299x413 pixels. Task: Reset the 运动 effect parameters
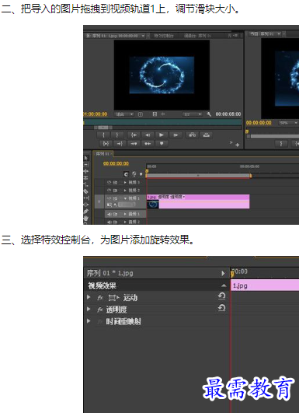click(x=221, y=296)
